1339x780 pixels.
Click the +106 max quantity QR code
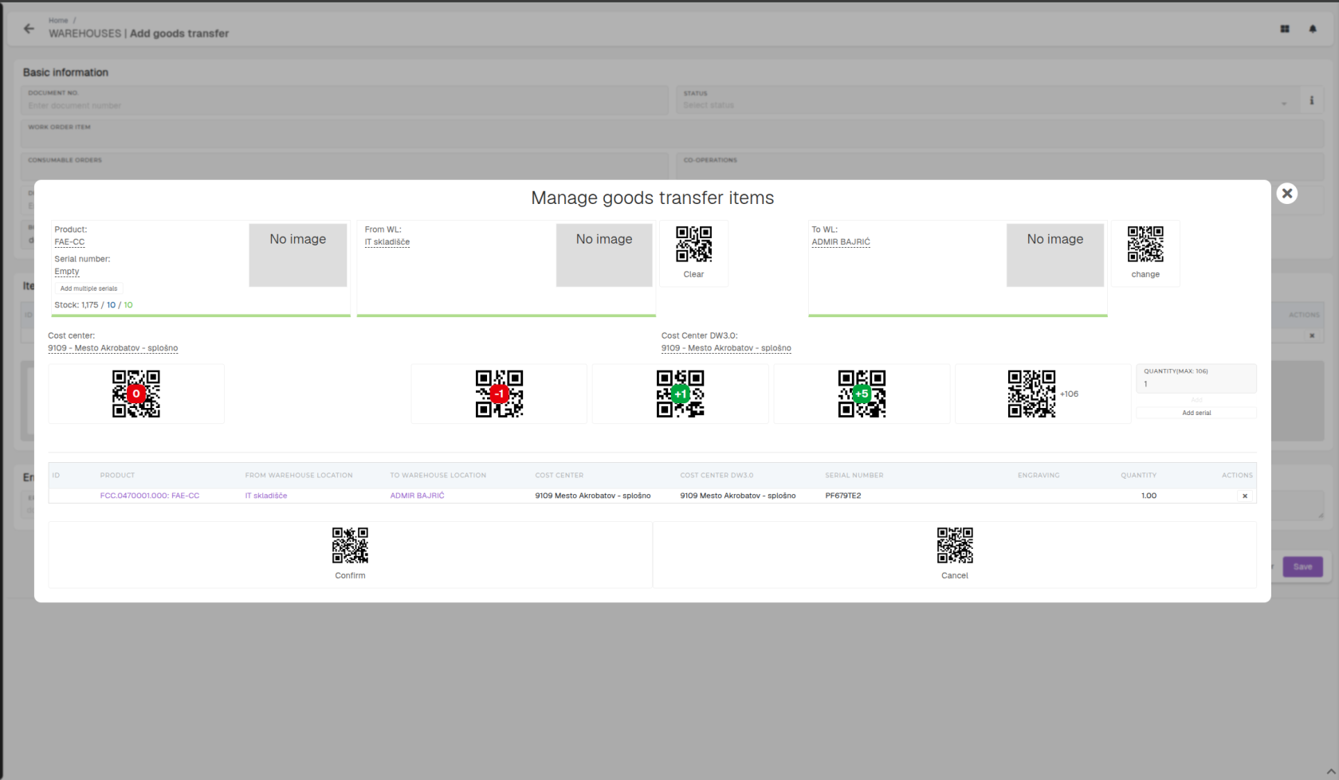(x=1031, y=394)
